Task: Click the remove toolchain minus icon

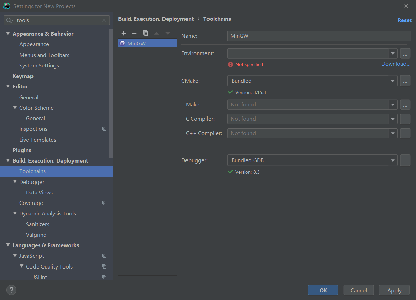Action: 134,33
